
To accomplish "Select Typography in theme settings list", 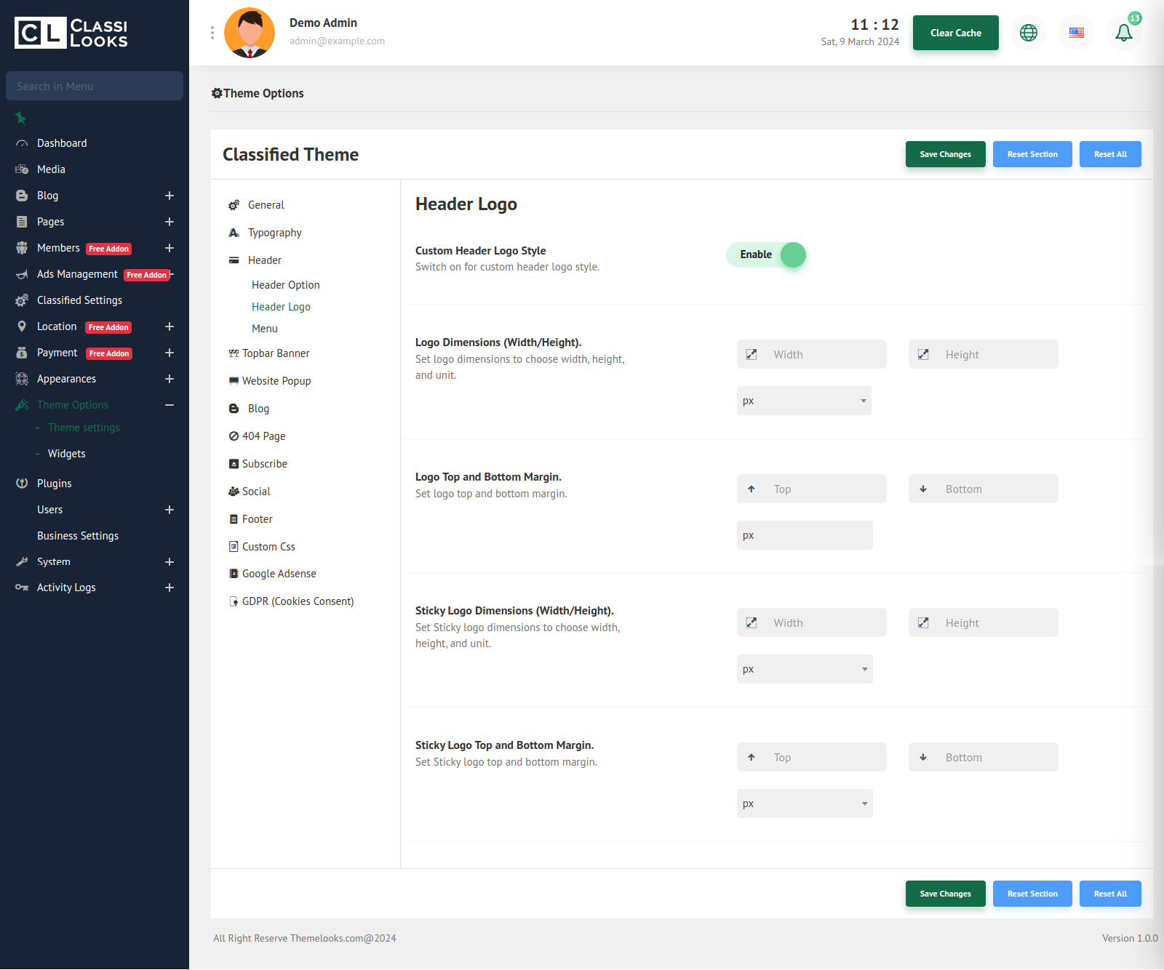I will click(274, 233).
